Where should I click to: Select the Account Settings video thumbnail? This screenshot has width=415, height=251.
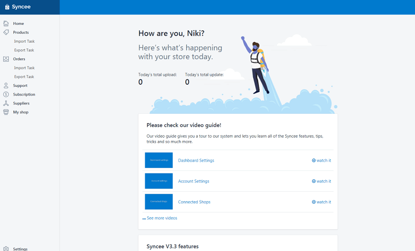coord(159,181)
